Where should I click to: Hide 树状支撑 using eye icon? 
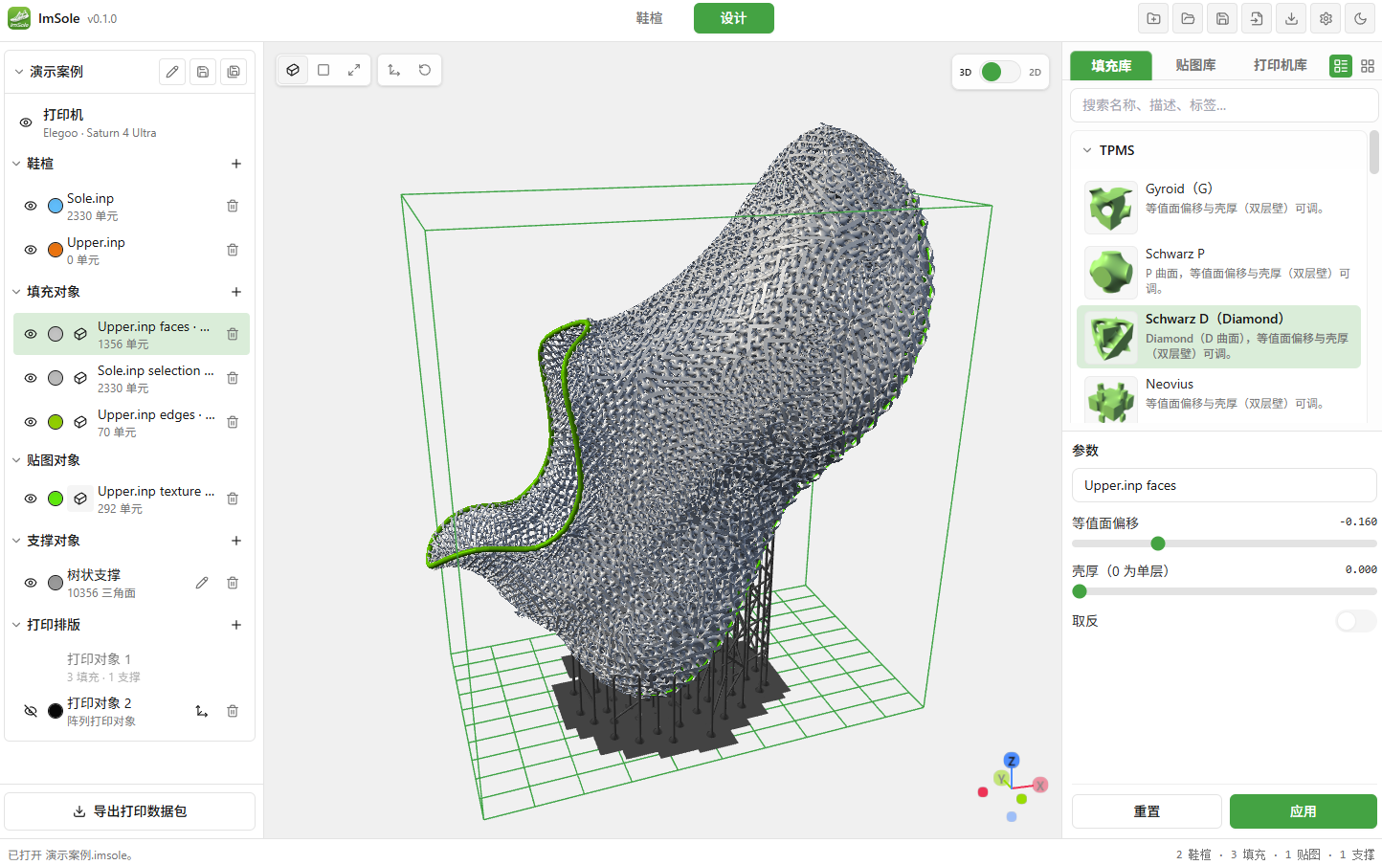pos(31,583)
